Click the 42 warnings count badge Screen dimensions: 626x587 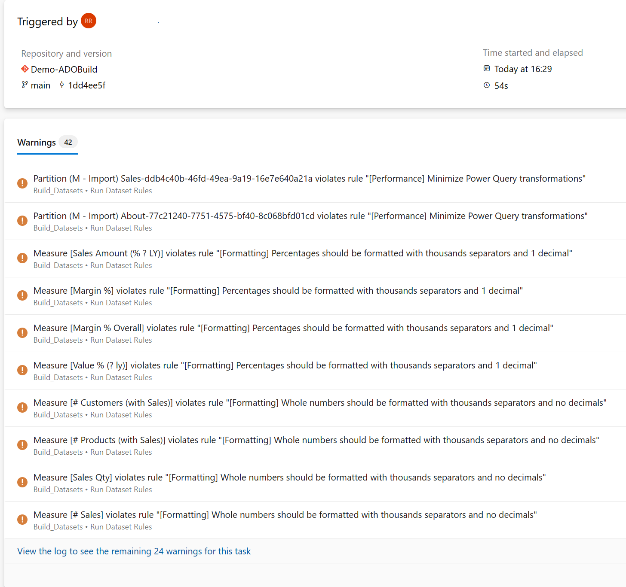[68, 142]
